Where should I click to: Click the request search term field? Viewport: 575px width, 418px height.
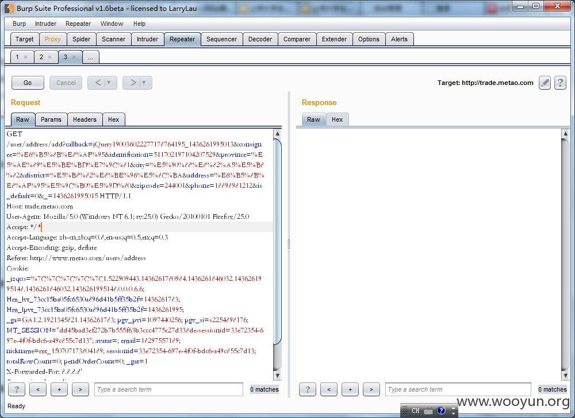(168, 389)
